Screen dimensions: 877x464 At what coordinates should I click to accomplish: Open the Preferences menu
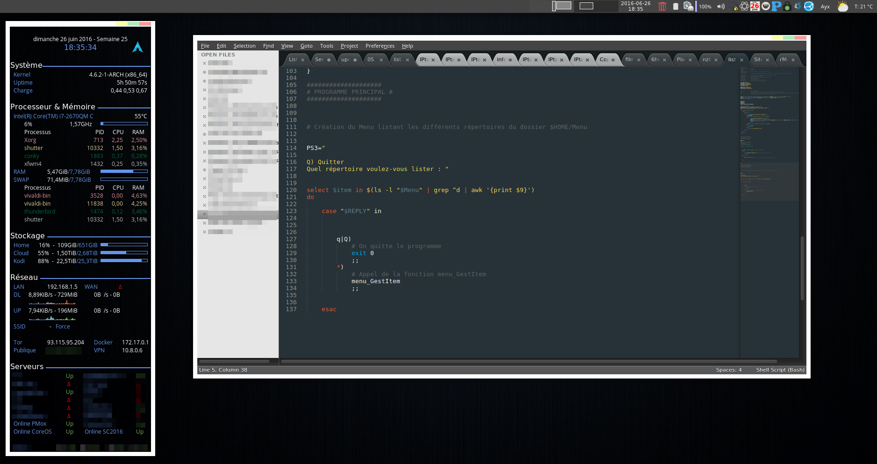380,46
